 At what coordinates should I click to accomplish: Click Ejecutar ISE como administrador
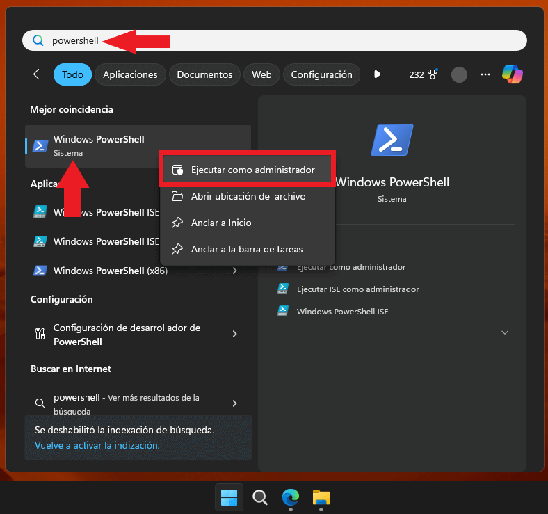click(357, 289)
